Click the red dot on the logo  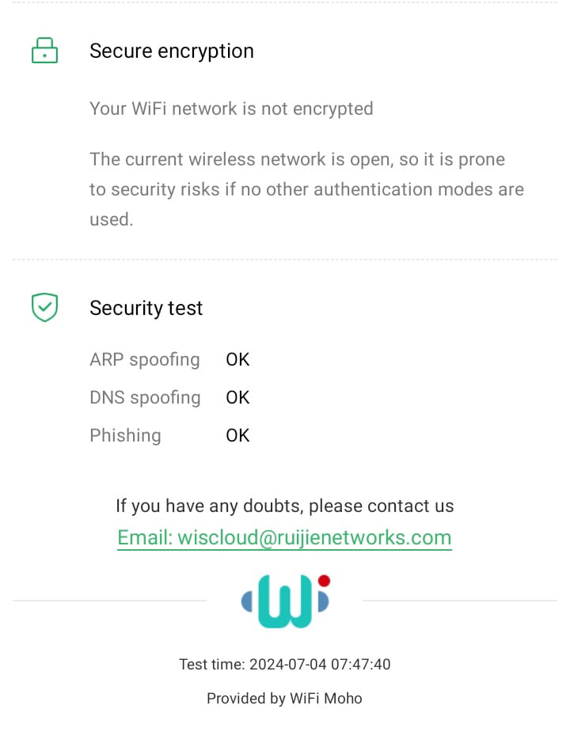324,581
